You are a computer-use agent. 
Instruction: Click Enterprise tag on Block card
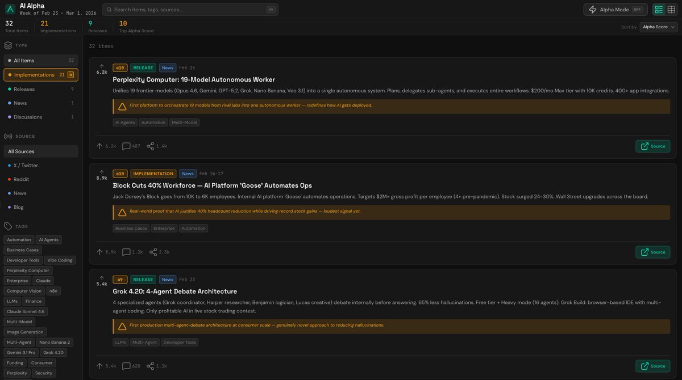point(164,229)
